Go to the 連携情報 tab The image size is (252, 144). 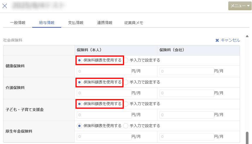coord(105,23)
